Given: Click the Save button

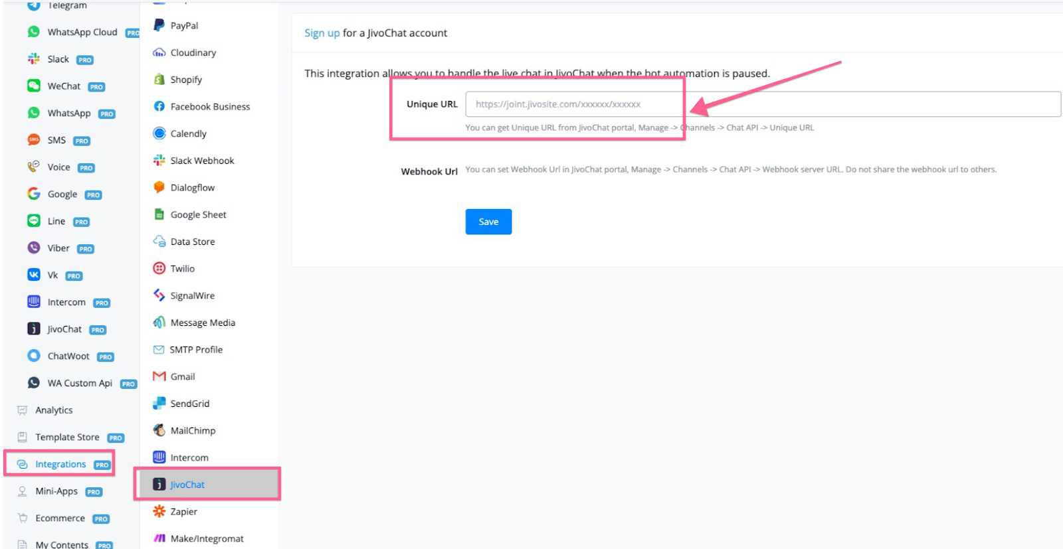Looking at the screenshot, I should 488,222.
